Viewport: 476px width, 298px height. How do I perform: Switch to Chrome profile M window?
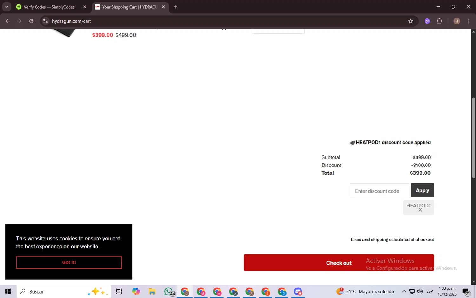pos(201,291)
